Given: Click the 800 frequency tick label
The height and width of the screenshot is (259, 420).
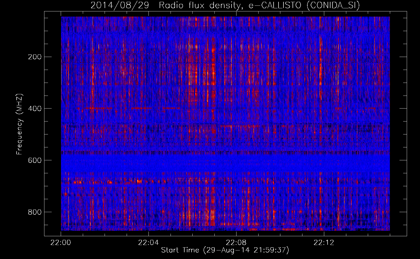Looking at the screenshot, I should (x=35, y=212).
